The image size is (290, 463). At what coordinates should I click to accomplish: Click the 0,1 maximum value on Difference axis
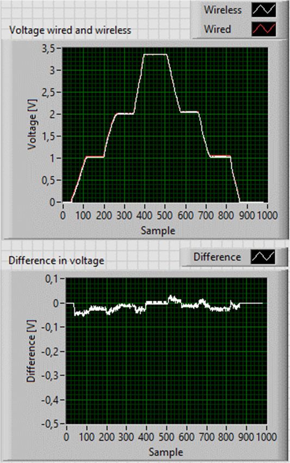pyautogui.click(x=52, y=278)
